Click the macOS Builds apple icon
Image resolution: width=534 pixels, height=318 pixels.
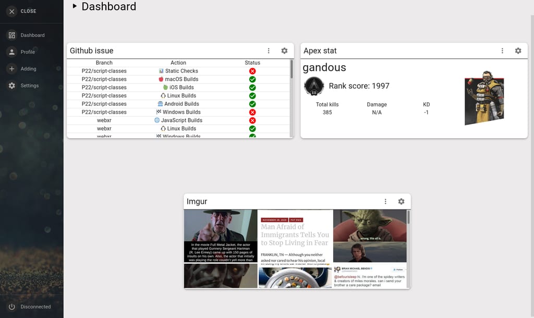[161, 79]
